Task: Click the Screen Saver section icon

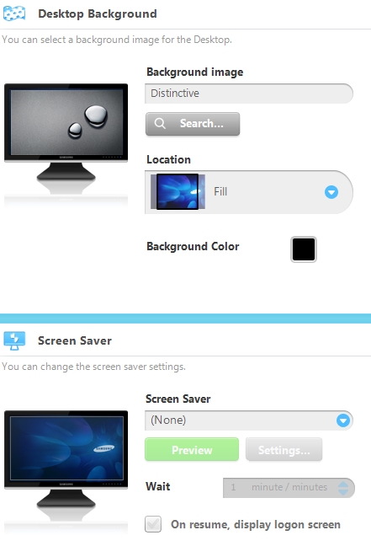Action: [14, 340]
